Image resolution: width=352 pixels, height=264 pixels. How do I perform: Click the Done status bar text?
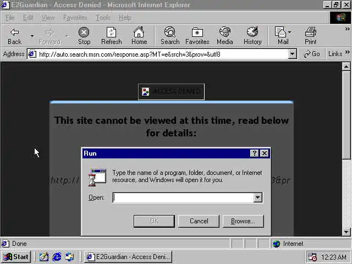click(x=19, y=244)
